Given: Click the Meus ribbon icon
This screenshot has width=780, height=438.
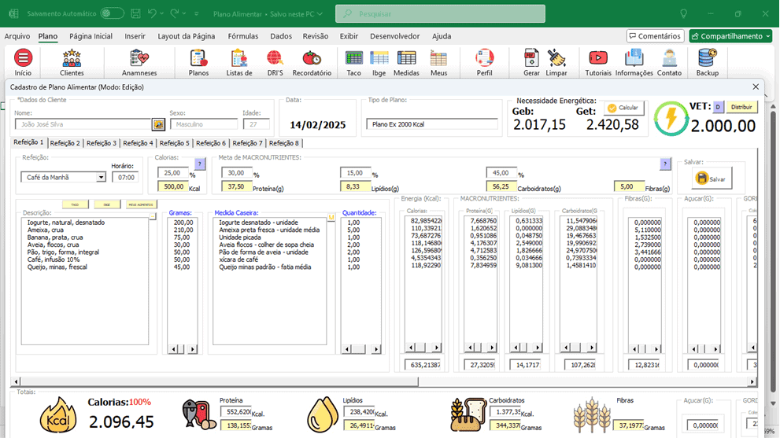Looking at the screenshot, I should pyautogui.click(x=438, y=63).
